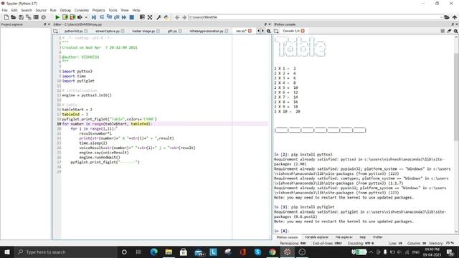Switch to File explorer tab
459x258 pixels.
pos(344,237)
